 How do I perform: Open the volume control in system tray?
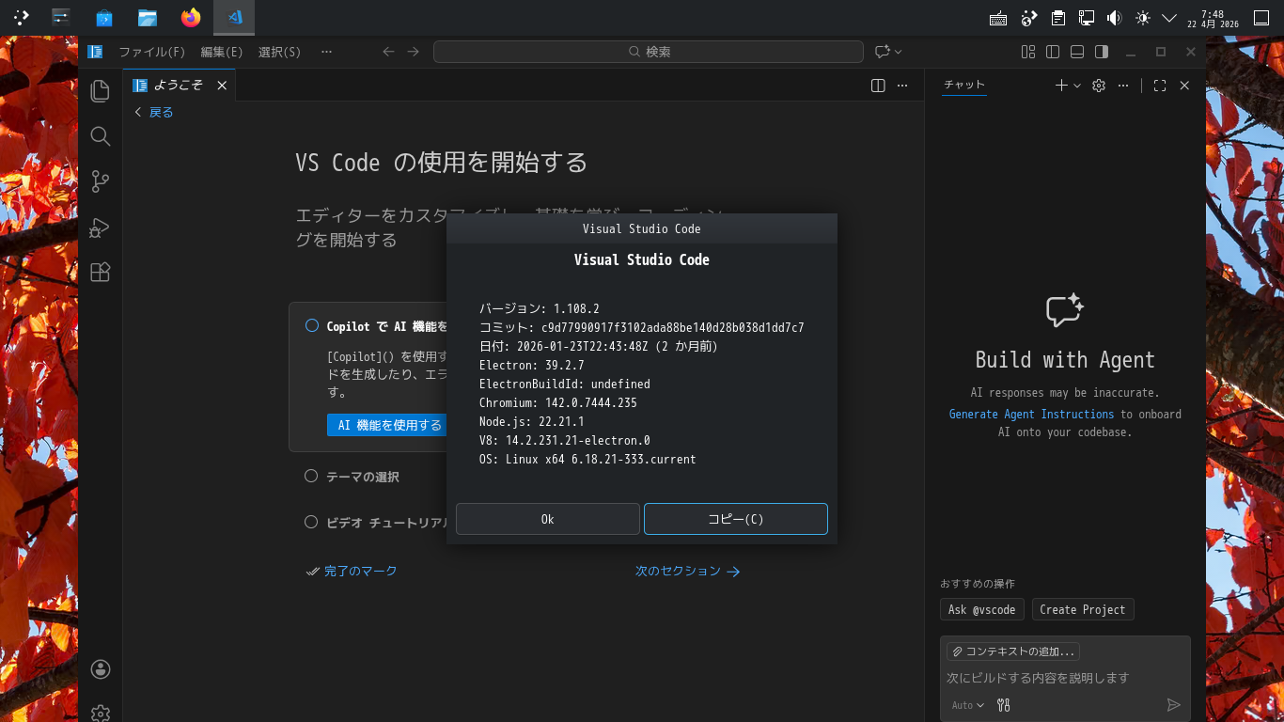1114,18
